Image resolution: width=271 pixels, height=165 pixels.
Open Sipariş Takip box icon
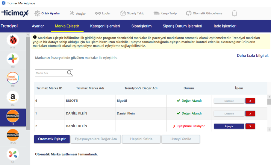coord(123,13)
